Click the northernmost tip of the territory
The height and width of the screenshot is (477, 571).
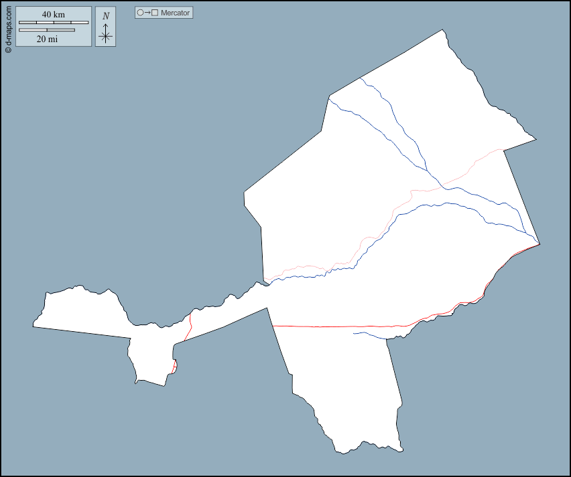(x=442, y=31)
